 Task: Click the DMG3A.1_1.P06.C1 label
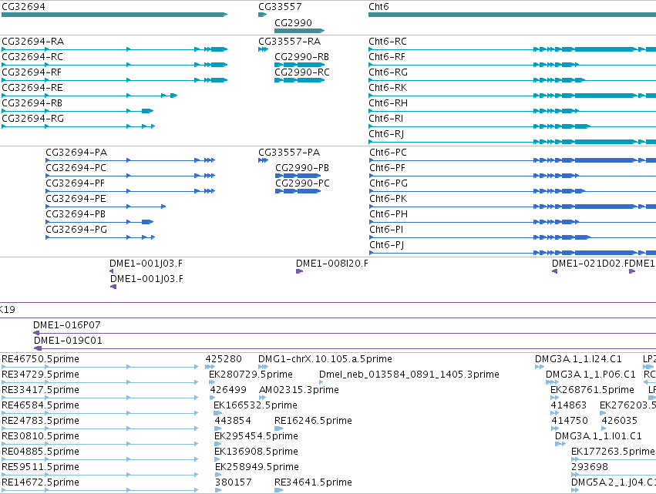coord(590,375)
